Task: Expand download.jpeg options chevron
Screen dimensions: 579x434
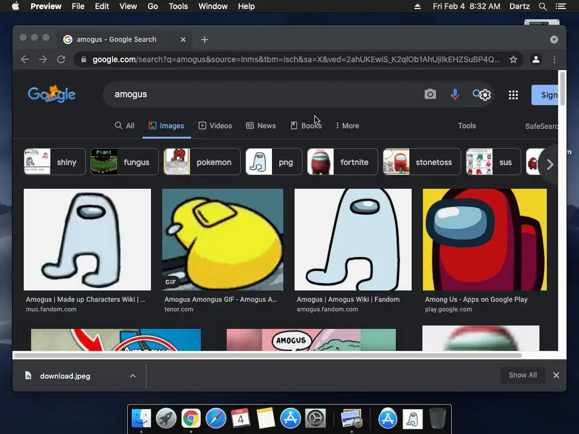Action: [x=133, y=376]
